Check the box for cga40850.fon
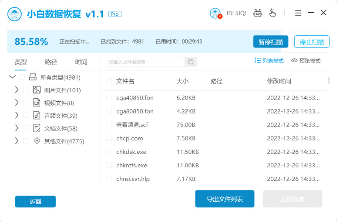This screenshot has width=337, height=222. pyautogui.click(x=109, y=97)
